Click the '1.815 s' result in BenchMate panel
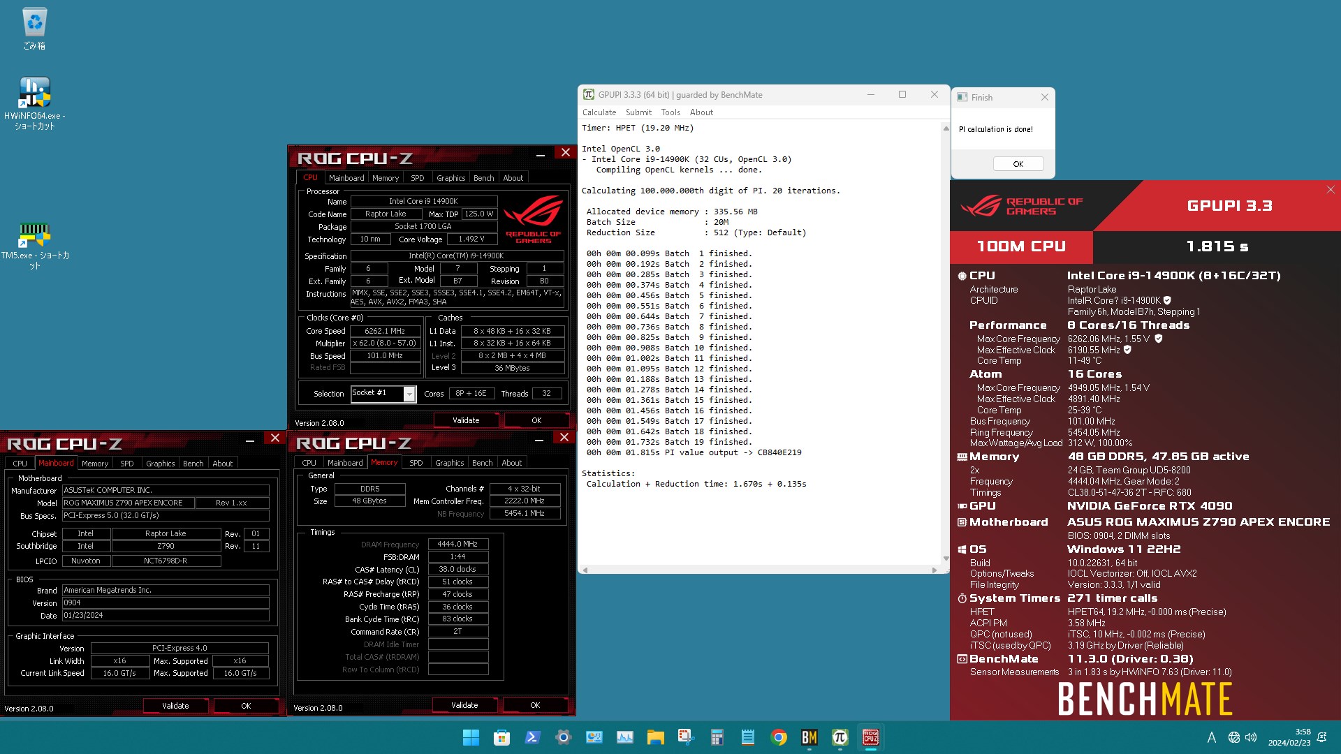Viewport: 1341px width, 754px height. [1217, 246]
